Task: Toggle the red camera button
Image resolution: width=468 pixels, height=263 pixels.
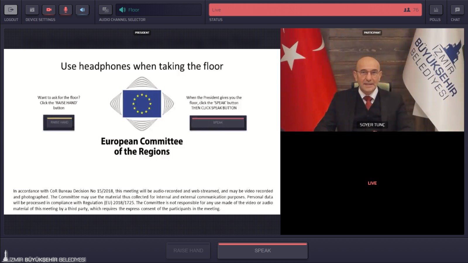Action: [x=49, y=10]
